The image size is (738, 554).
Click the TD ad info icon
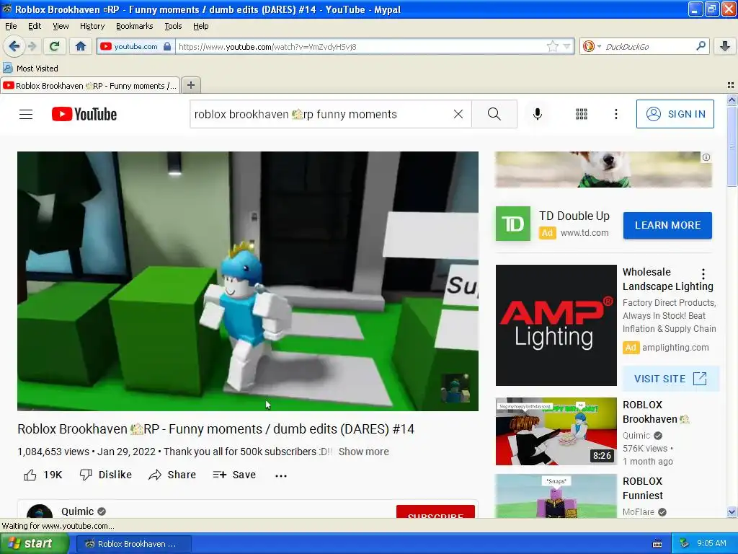point(706,157)
